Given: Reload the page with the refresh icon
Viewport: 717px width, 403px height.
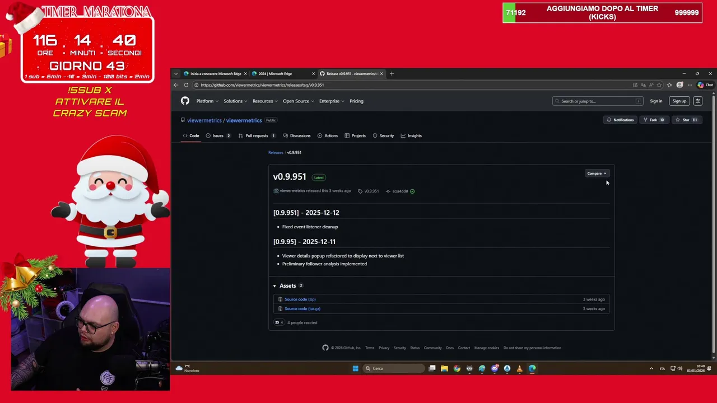Looking at the screenshot, I should [x=186, y=85].
